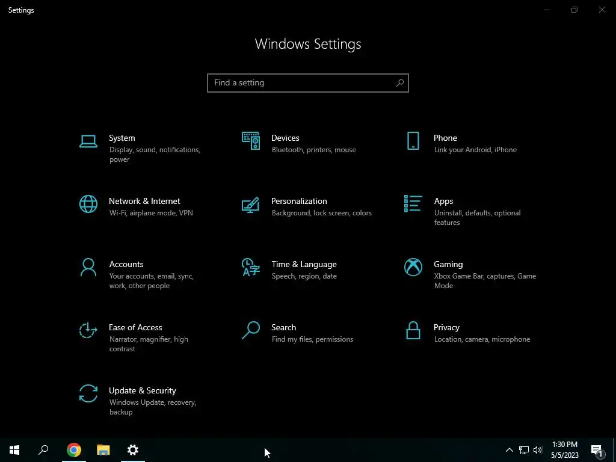Click 'Display, sound, notifications, power' description
This screenshot has height=462, width=616.
[x=155, y=155]
